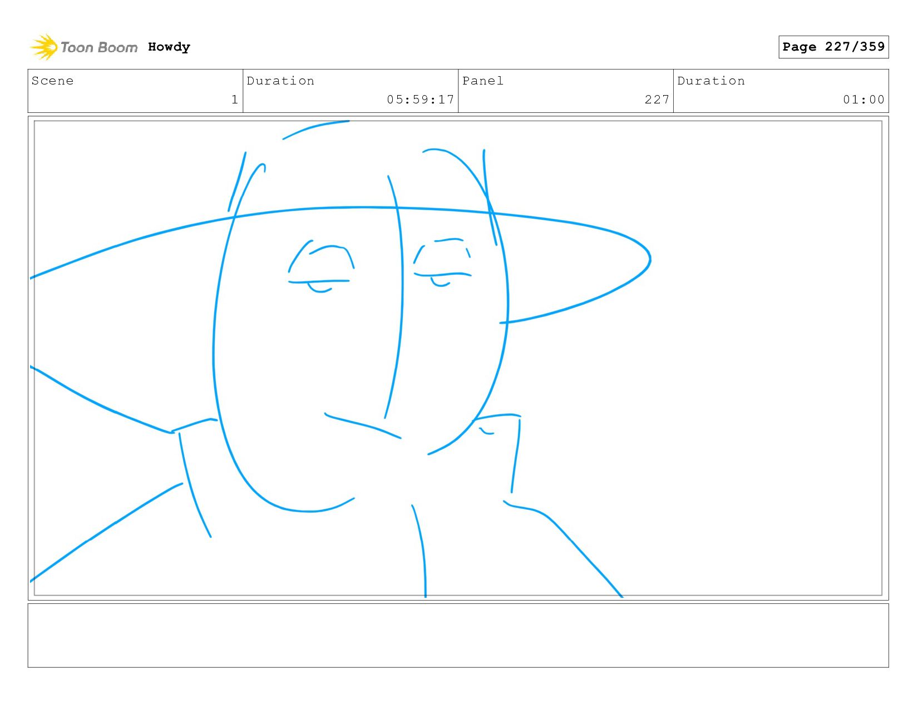The image size is (918, 709).
Task: Click the panel "Duration" label beside Panel
Action: pyautogui.click(x=711, y=81)
